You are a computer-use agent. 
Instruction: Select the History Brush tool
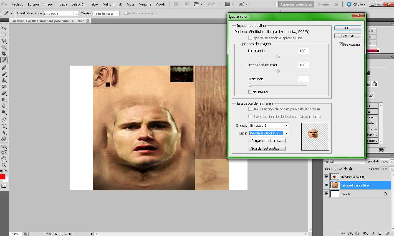coord(4,87)
